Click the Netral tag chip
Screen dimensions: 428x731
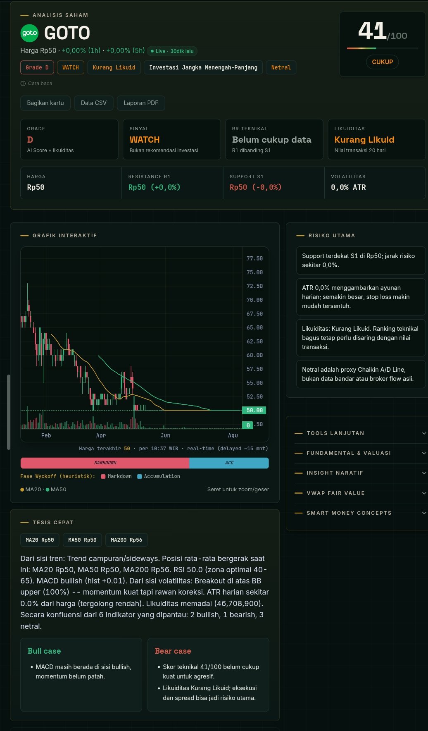click(x=281, y=67)
